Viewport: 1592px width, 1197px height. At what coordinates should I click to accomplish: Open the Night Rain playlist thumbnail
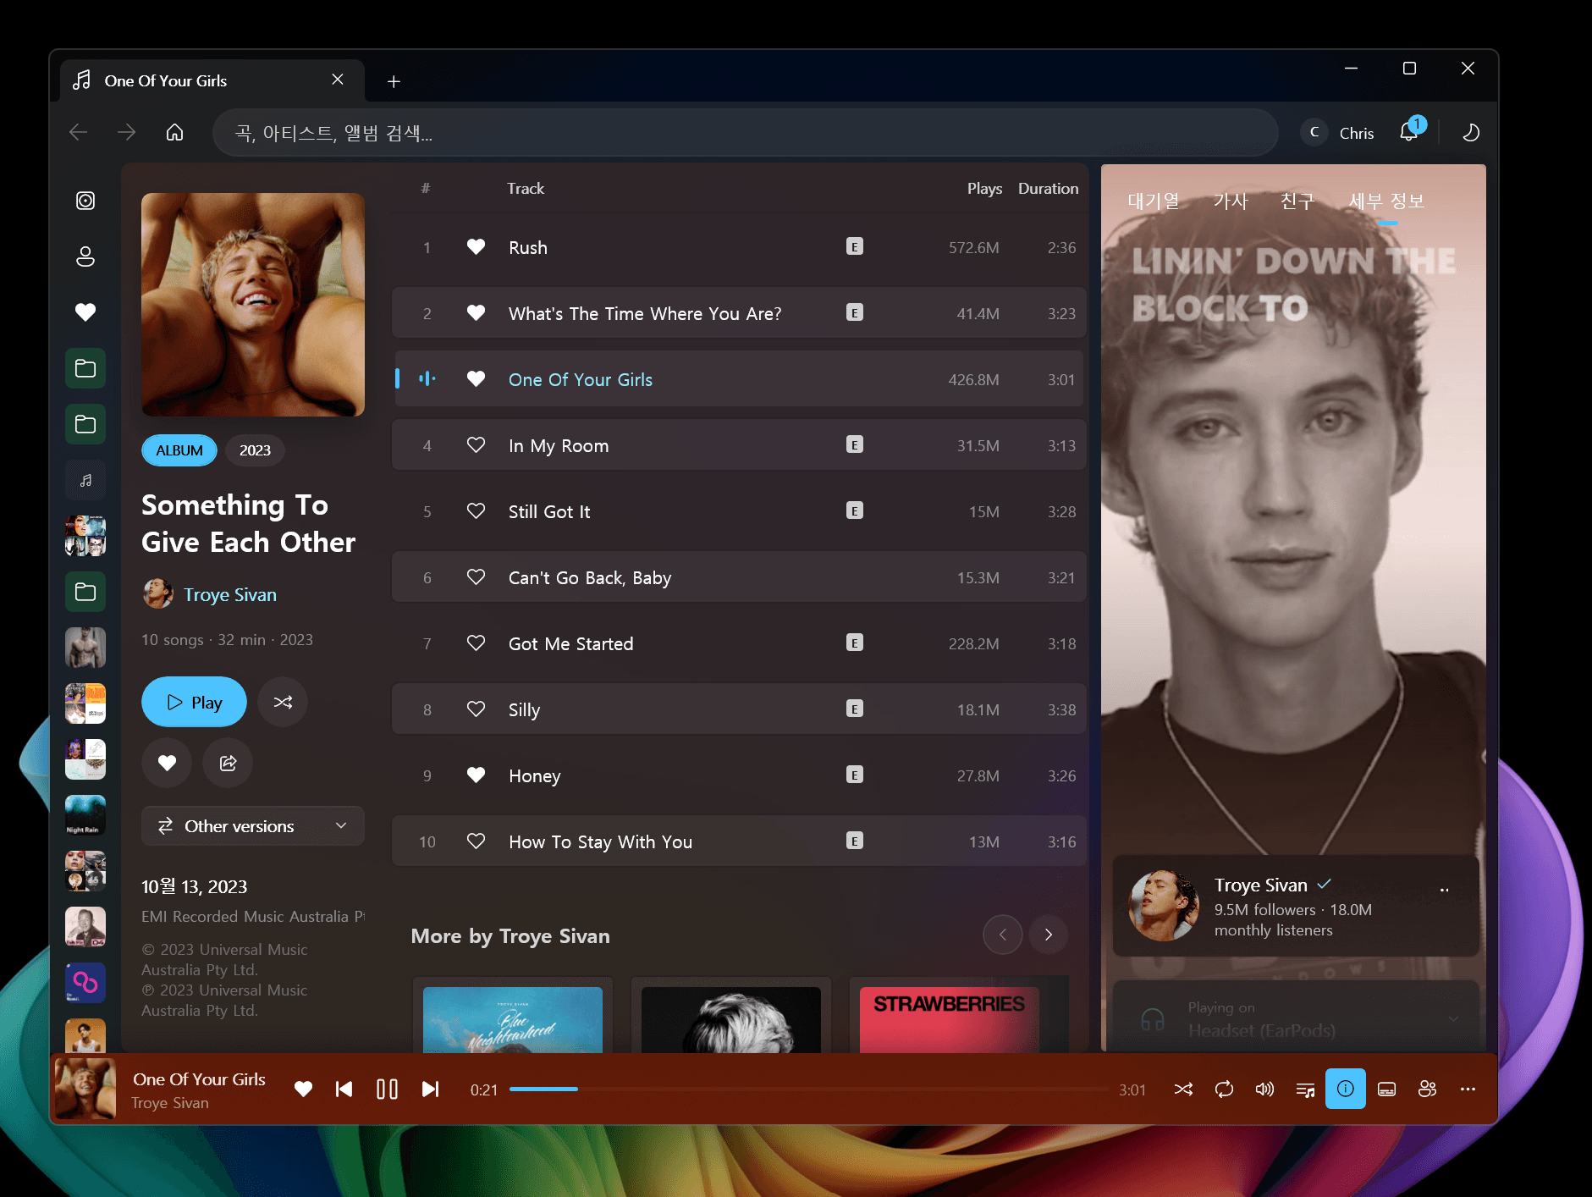[x=85, y=815]
